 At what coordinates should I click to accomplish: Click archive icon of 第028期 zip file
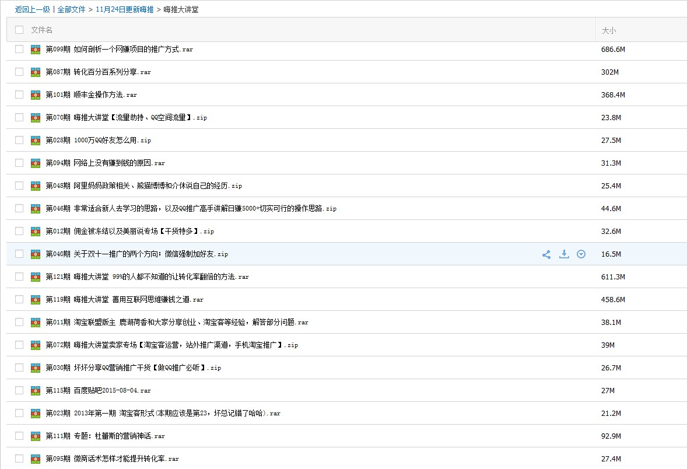click(36, 141)
